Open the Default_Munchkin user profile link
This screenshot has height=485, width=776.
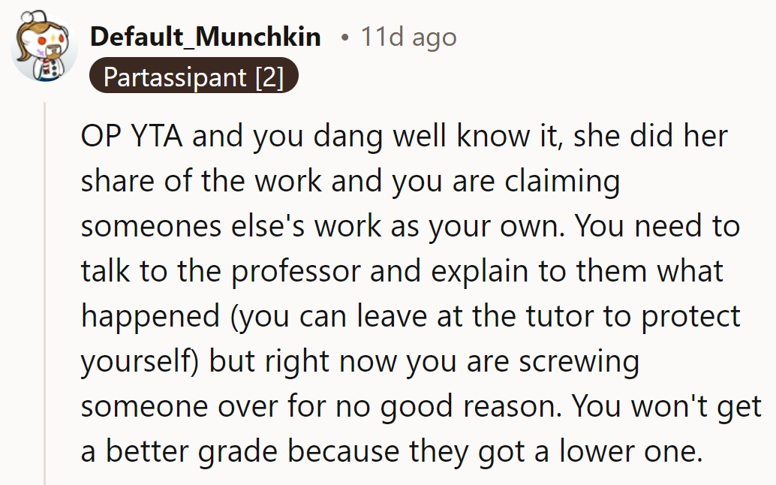(x=206, y=37)
